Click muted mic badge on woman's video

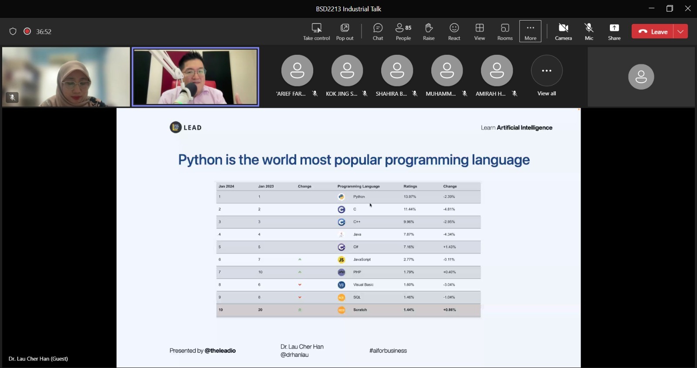(x=12, y=97)
